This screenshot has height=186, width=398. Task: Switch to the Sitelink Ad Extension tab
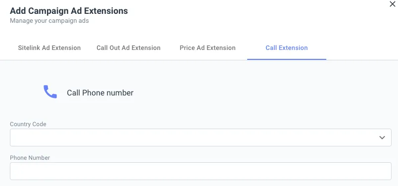[x=49, y=48]
